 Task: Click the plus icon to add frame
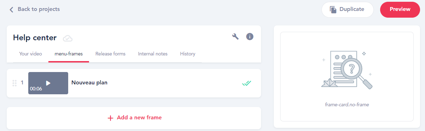(x=110, y=118)
